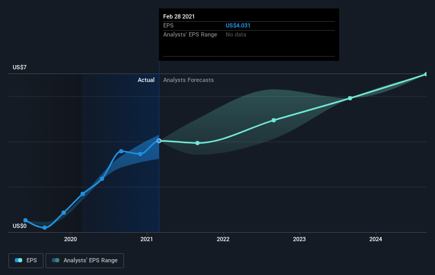Viewport: 435px width, 275px height.
Task: Select the first forecast point in late 2021
Action: (x=197, y=143)
